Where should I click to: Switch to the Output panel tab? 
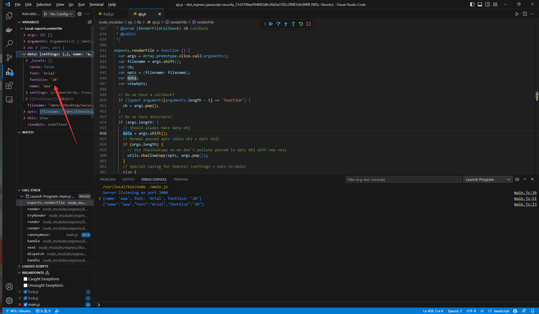128,179
